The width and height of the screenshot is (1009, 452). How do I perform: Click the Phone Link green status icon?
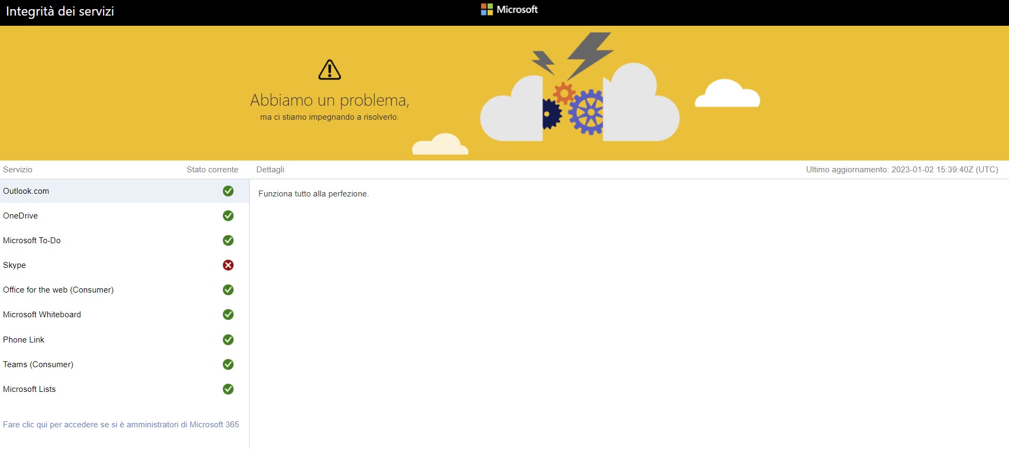228,340
